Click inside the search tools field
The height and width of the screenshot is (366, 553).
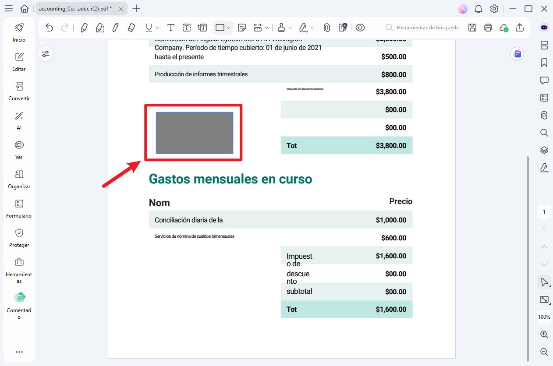click(x=423, y=27)
